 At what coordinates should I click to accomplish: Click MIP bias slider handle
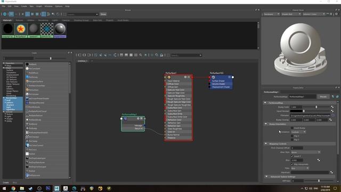pyautogui.click(x=319, y=181)
